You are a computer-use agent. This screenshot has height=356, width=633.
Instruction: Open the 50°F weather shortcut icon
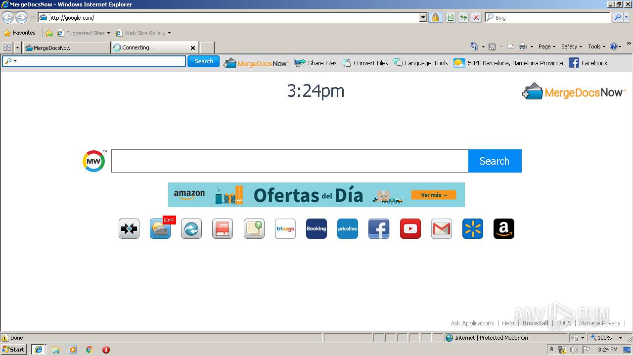161,229
